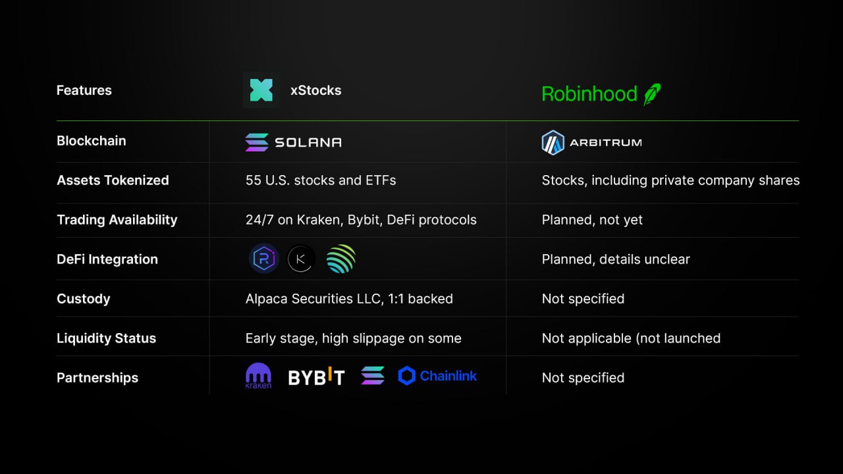Click the "Alpaca Securities LLC, 1:1 backed" text
Screen dimensions: 843x474
click(349, 299)
